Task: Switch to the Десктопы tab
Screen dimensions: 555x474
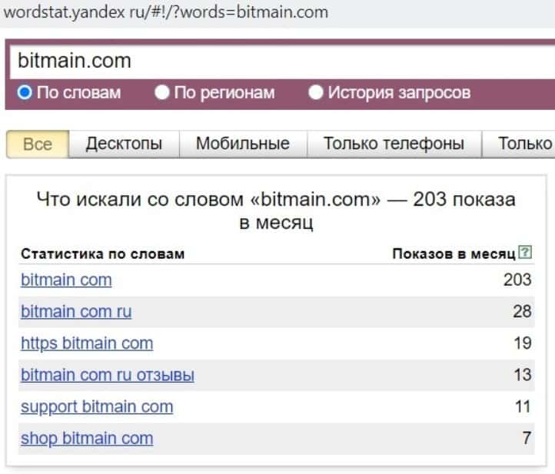Action: click(x=124, y=144)
